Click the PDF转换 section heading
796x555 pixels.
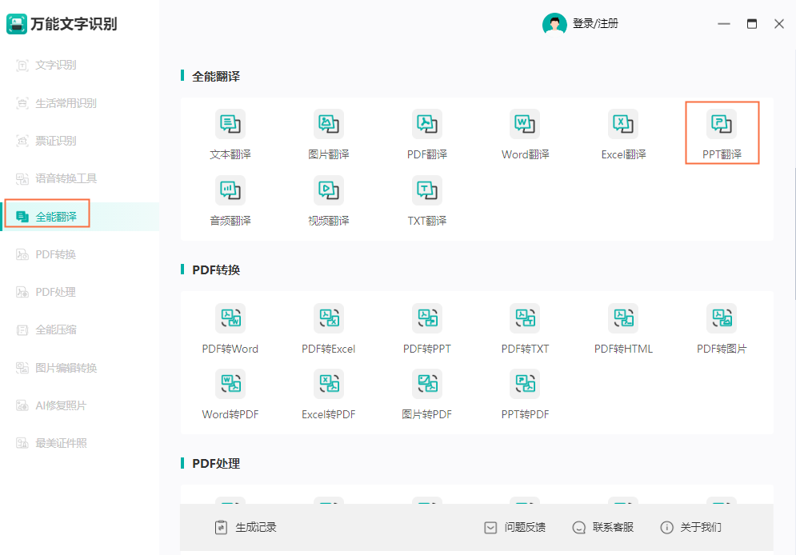coord(216,270)
